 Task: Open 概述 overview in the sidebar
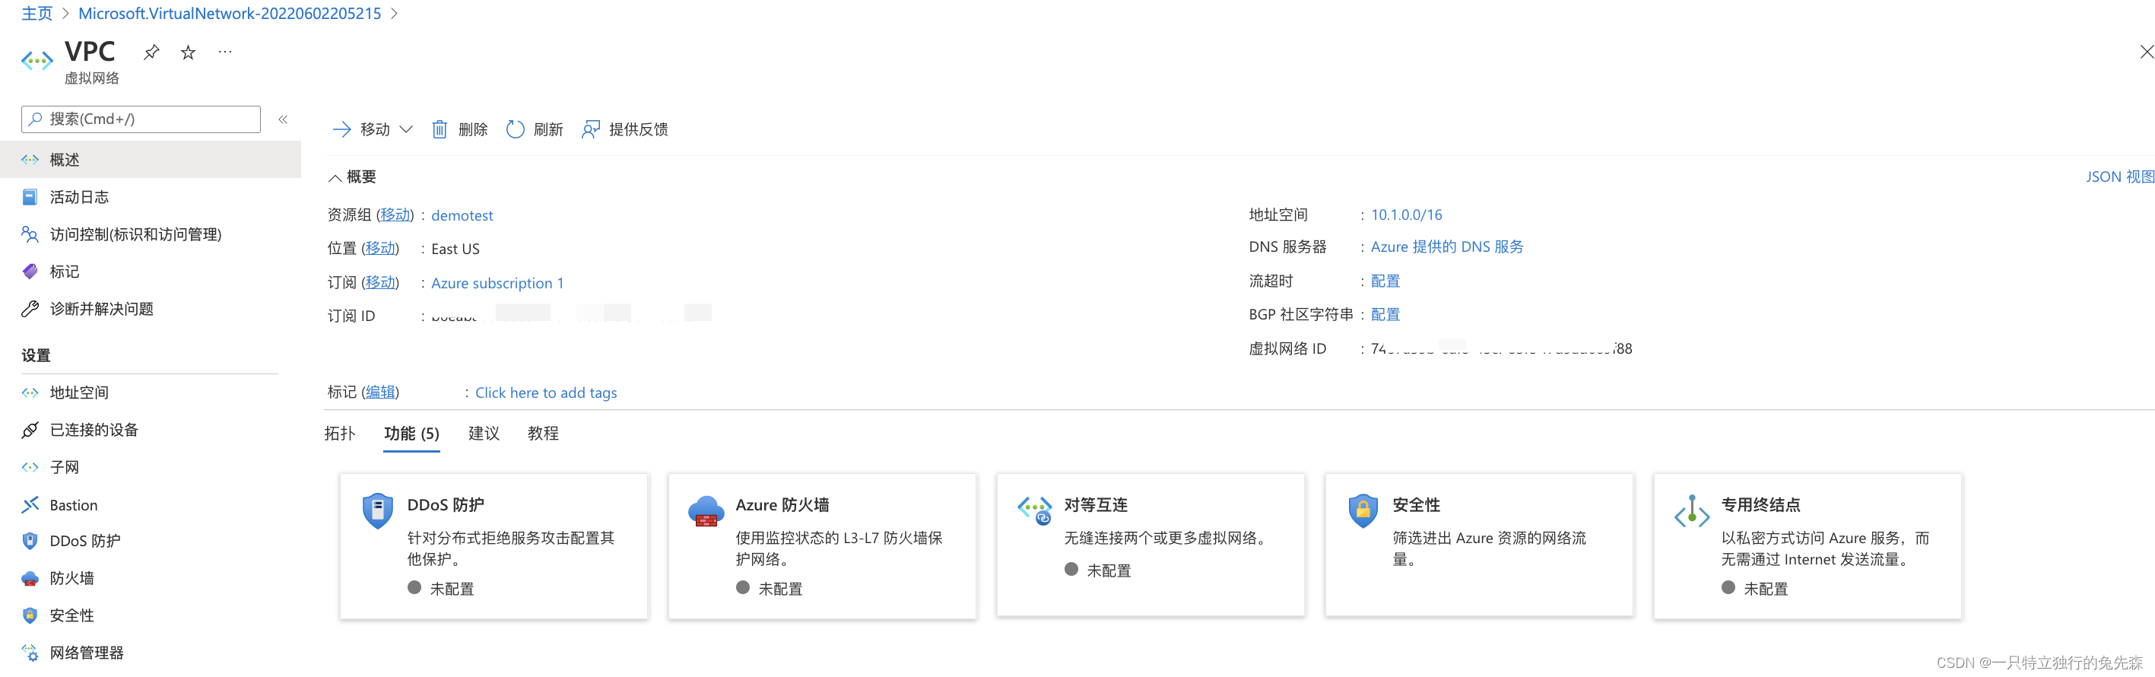coord(151,159)
